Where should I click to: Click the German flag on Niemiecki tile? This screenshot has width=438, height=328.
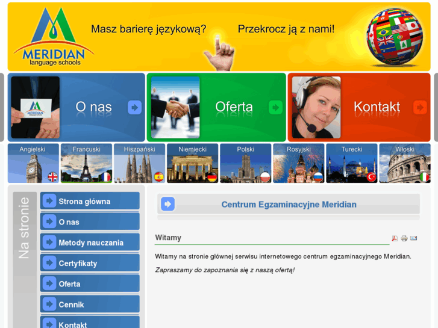[x=211, y=177]
